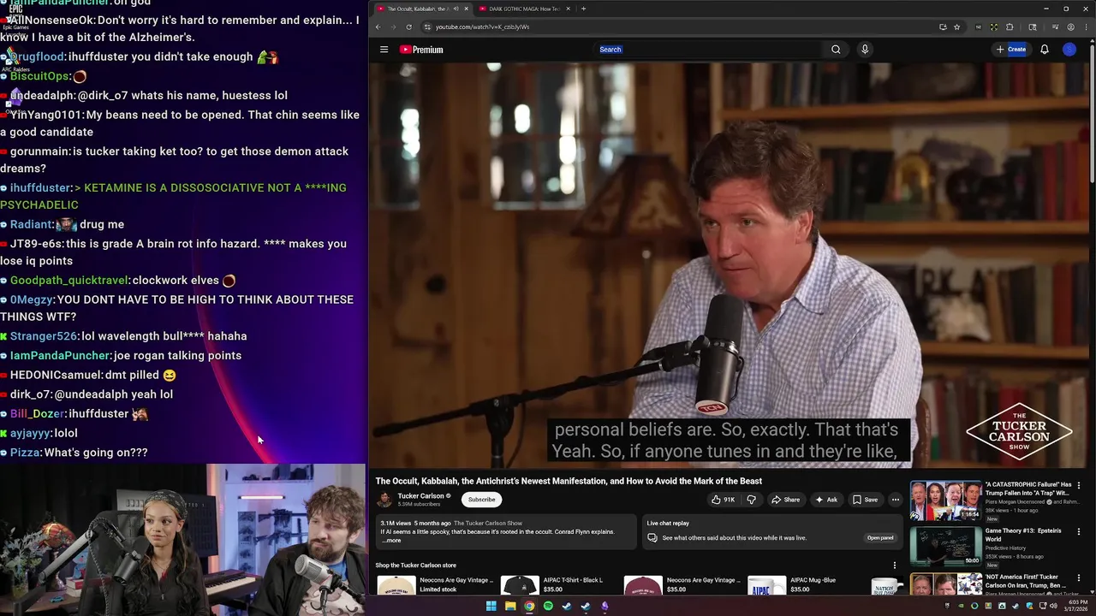Open AIPAC T-Shirt Black product
Screen dimensions: 1096x616
[x=573, y=580]
